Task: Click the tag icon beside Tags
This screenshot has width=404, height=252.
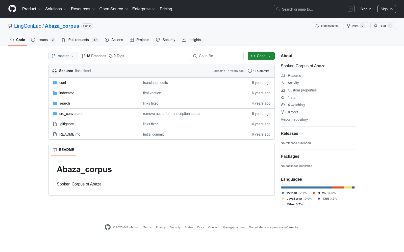Action: point(111,56)
